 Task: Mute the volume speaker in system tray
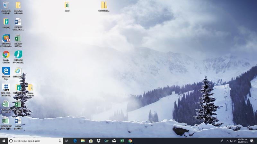click(235, 141)
